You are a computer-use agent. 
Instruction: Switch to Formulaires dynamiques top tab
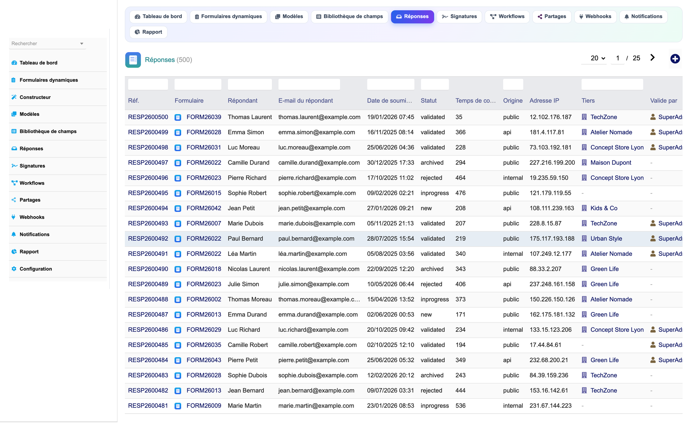[x=229, y=17]
